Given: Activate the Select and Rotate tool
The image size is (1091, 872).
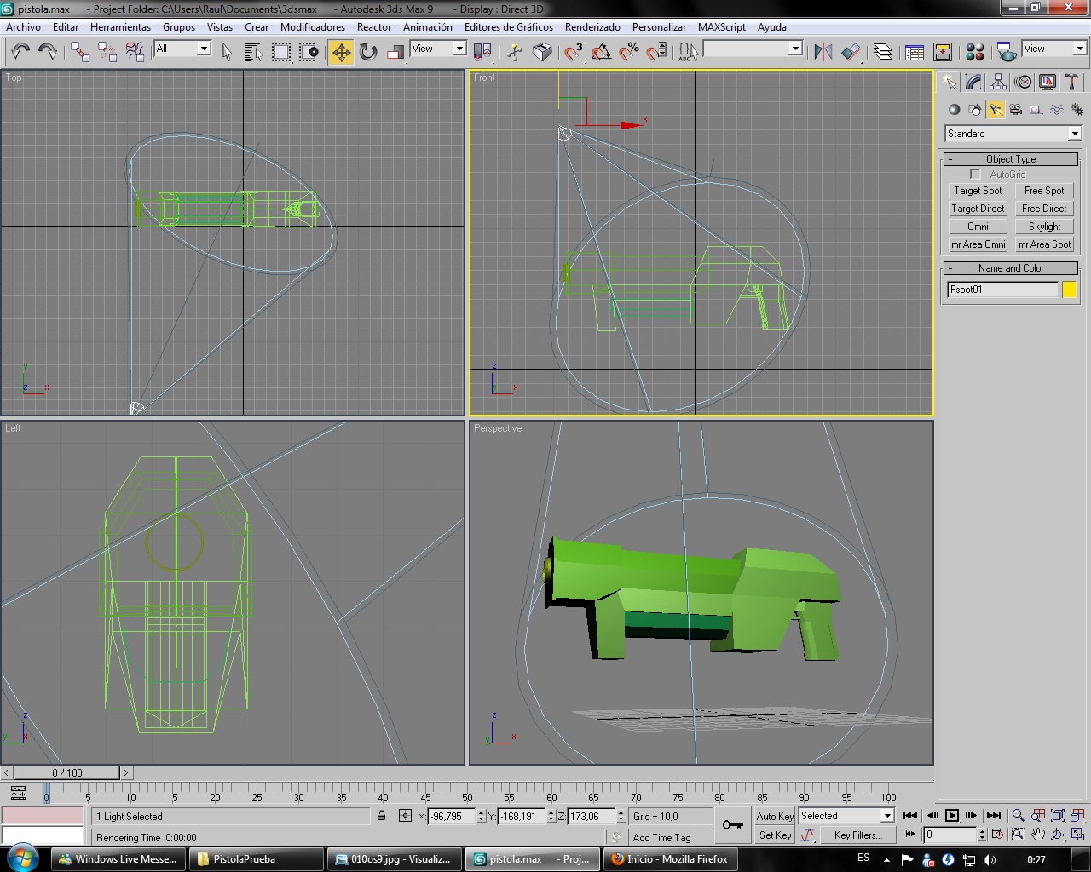Looking at the screenshot, I should 368,52.
